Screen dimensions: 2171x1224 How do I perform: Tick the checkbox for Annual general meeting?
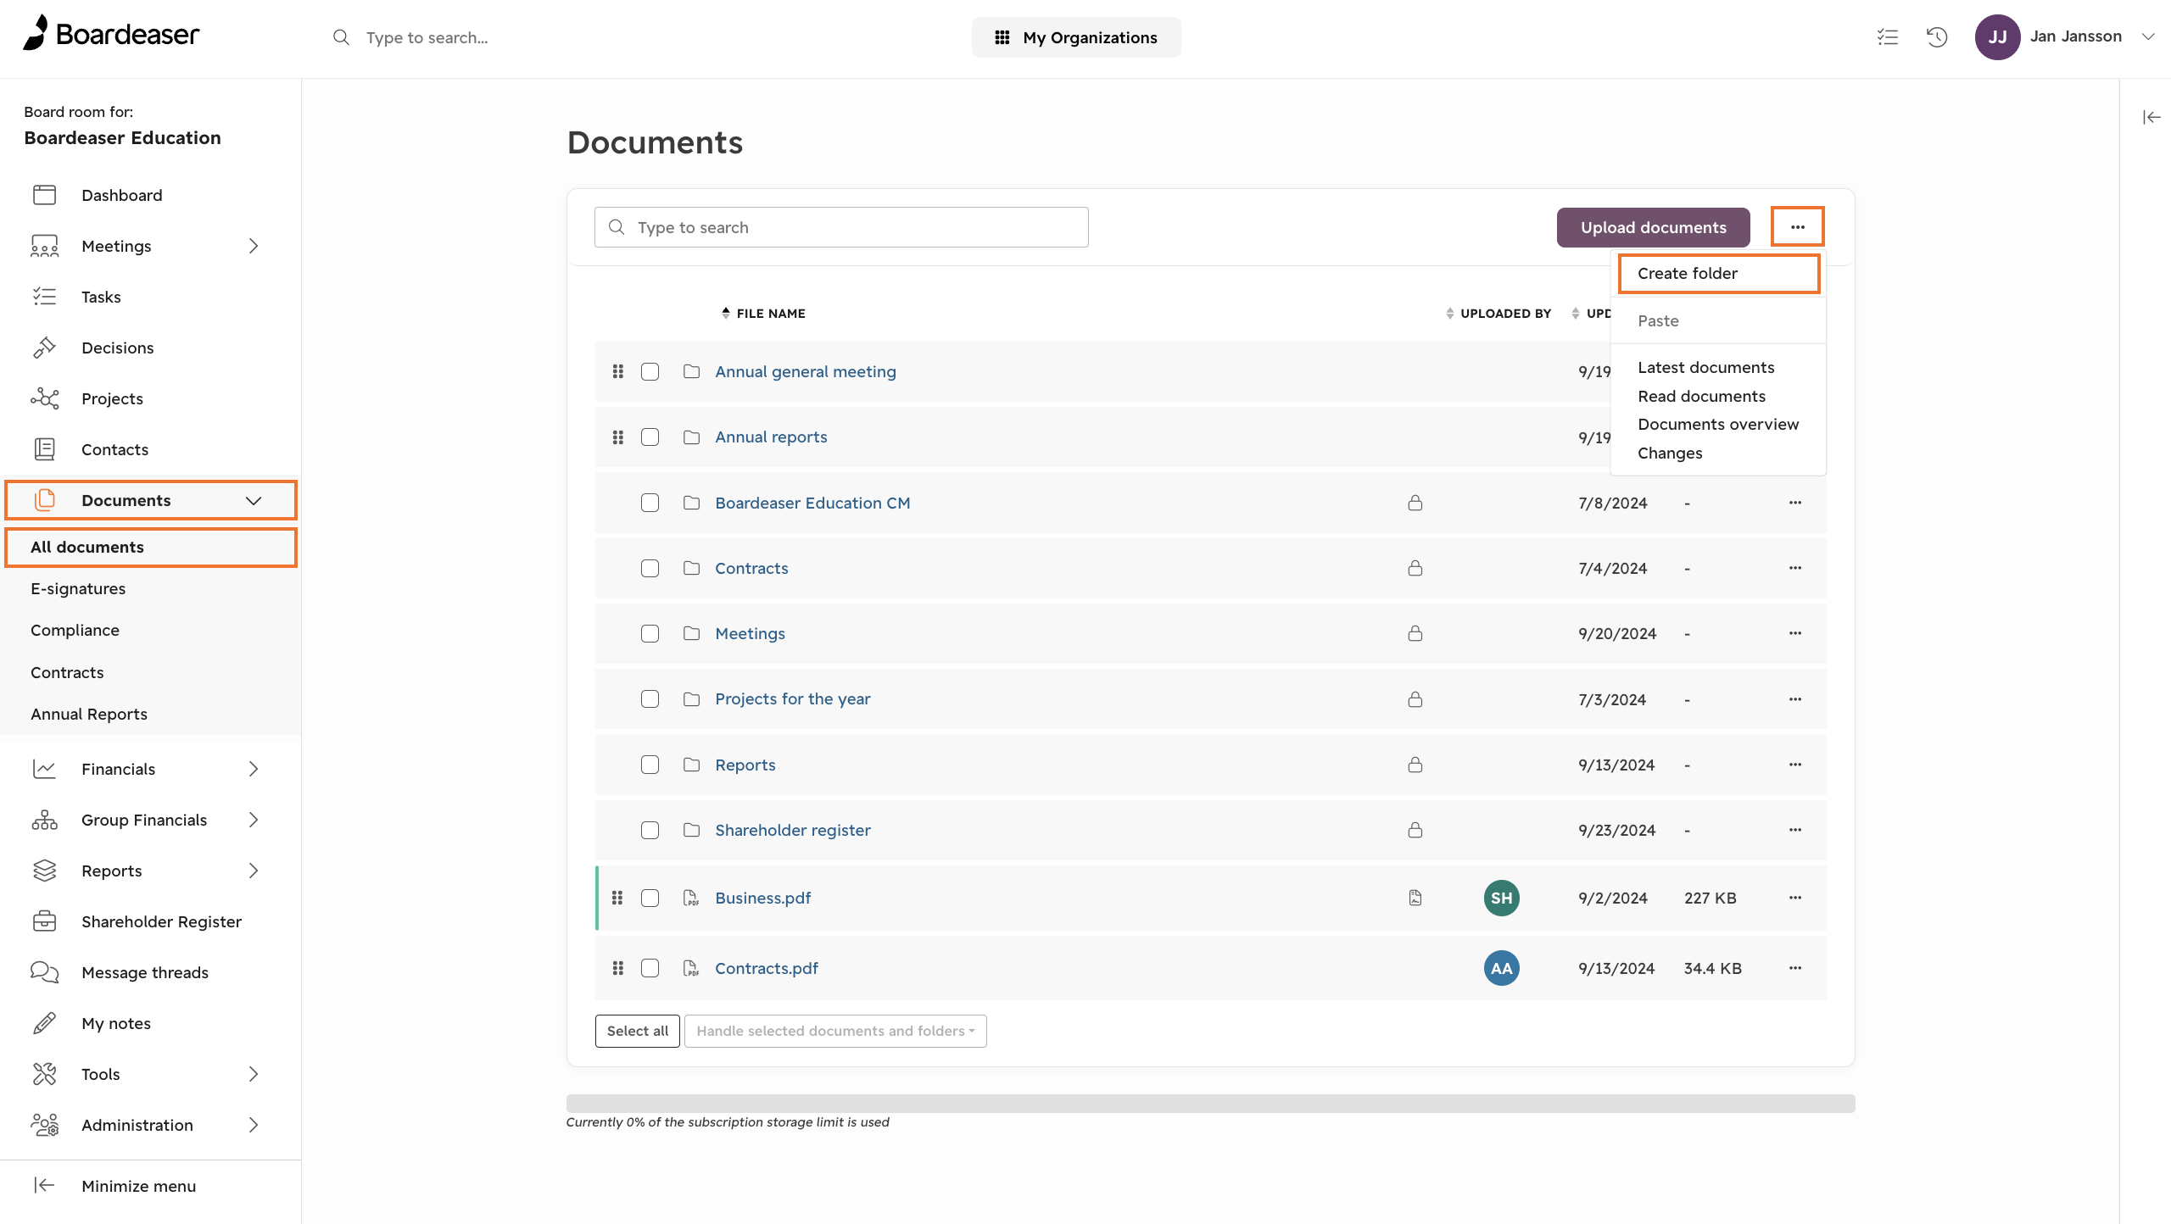[x=650, y=371]
